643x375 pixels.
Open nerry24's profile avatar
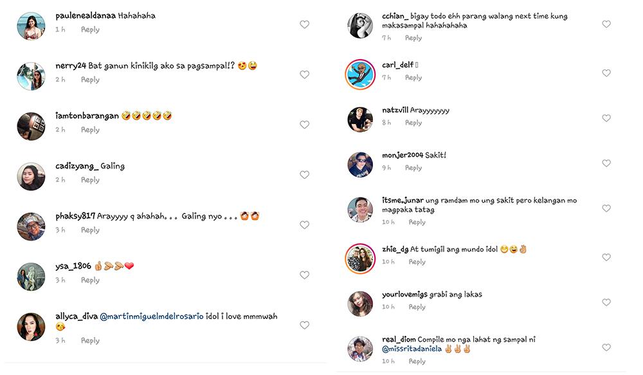31,76
